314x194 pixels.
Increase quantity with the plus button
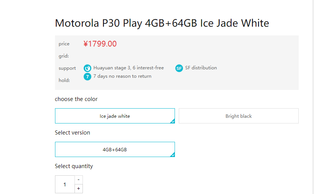pos(78,189)
